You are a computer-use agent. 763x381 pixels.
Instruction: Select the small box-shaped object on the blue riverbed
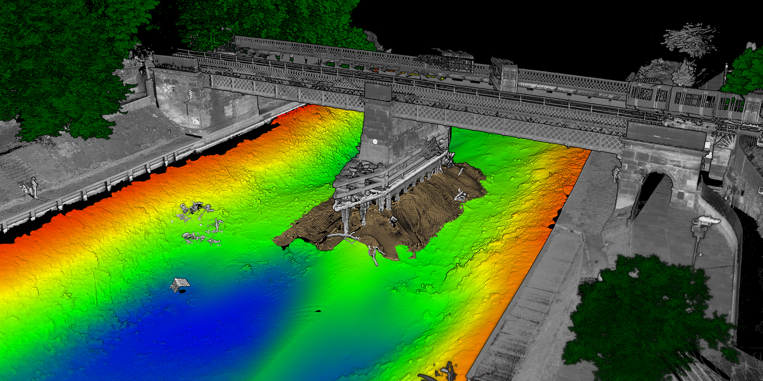[x=180, y=285]
